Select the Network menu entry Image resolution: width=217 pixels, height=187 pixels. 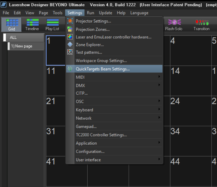[114, 118]
